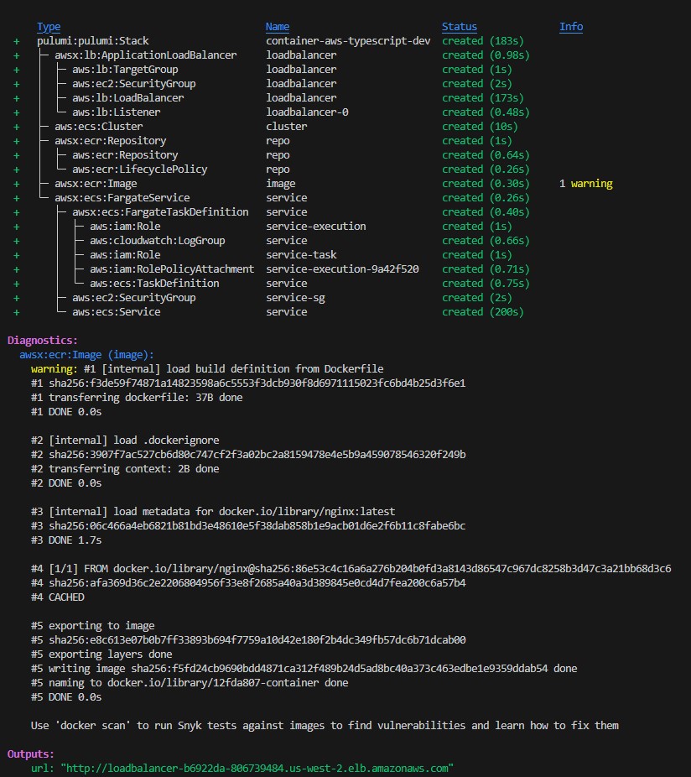Click the status "created (0.40s)"

point(486,212)
